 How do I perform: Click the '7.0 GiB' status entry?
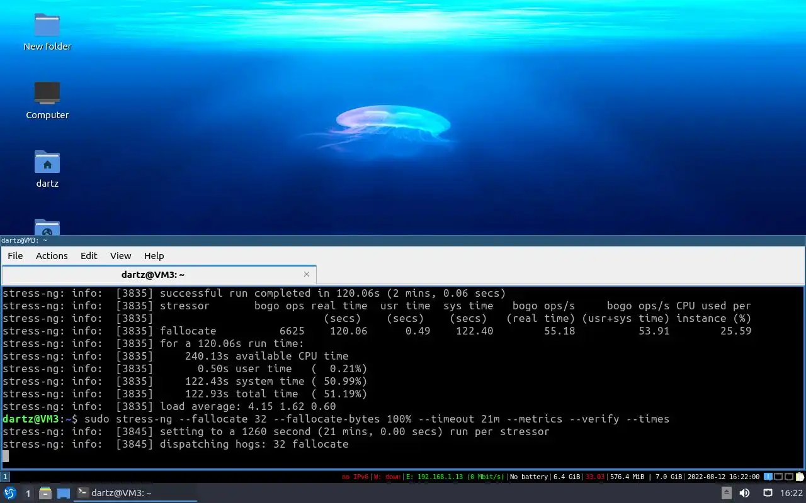point(669,477)
